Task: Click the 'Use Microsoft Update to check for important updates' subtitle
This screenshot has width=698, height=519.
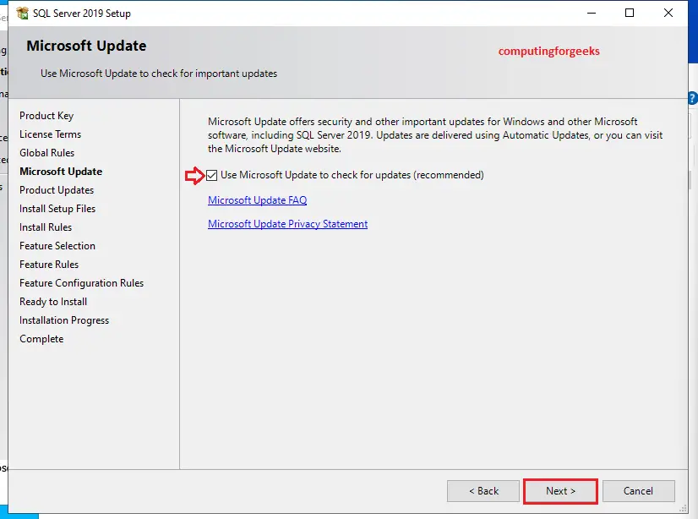Action: click(159, 74)
